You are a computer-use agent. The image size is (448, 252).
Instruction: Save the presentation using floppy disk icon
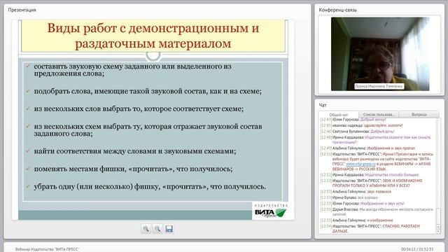pos(169,229)
